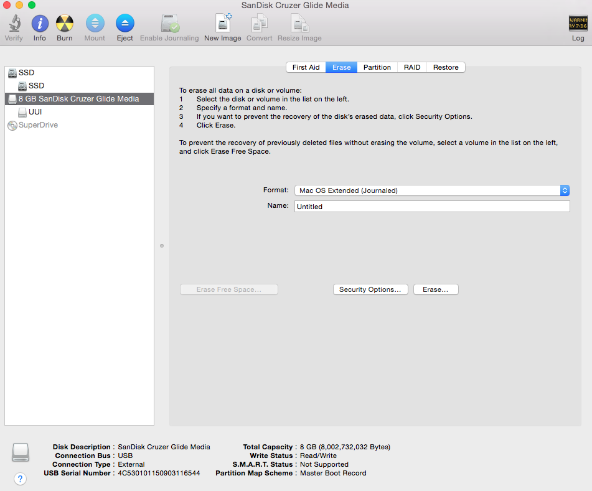Click the Mount toolbar icon
The width and height of the screenshot is (592, 491).
pyautogui.click(x=95, y=24)
